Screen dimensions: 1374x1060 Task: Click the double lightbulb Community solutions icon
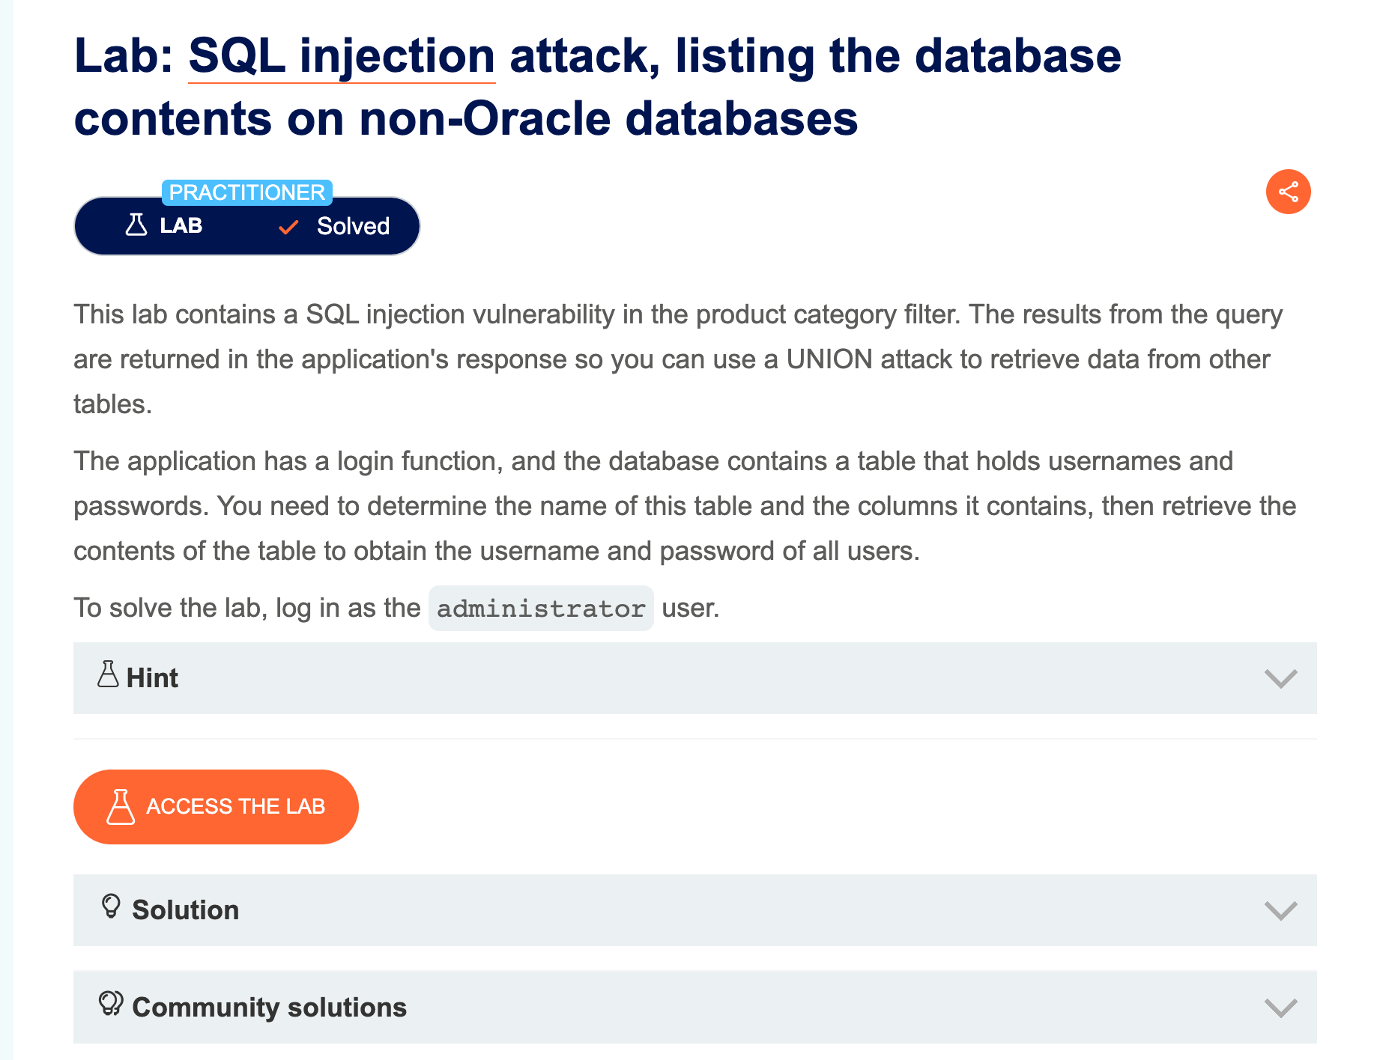pos(111,1004)
